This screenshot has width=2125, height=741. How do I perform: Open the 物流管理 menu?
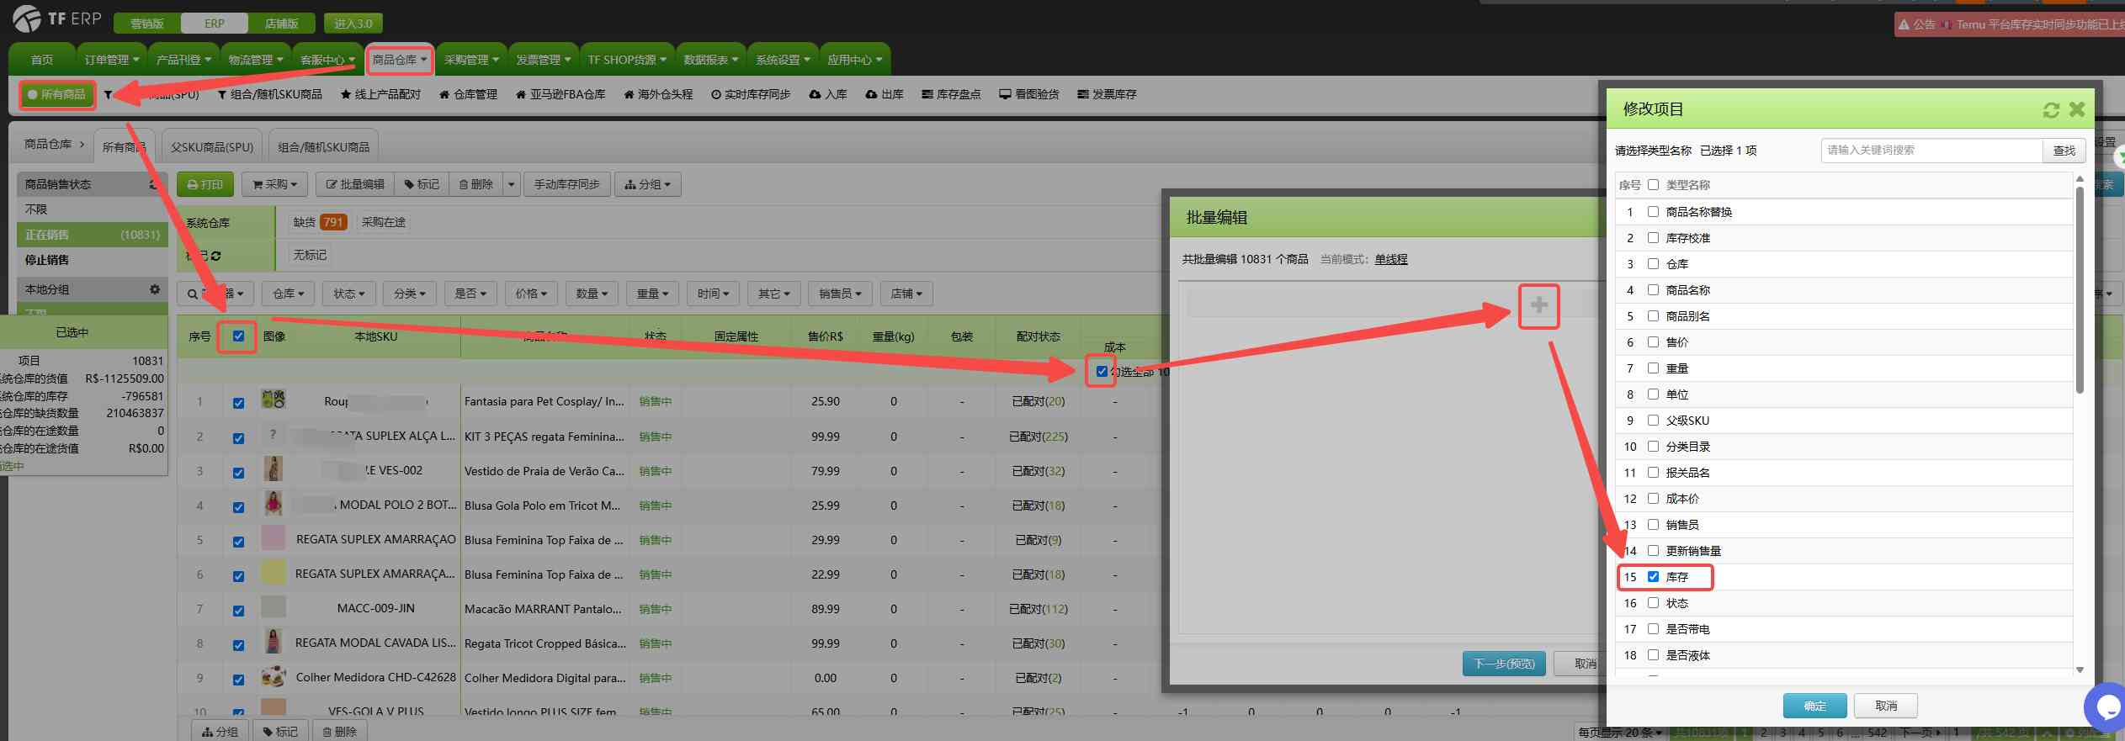(x=255, y=60)
